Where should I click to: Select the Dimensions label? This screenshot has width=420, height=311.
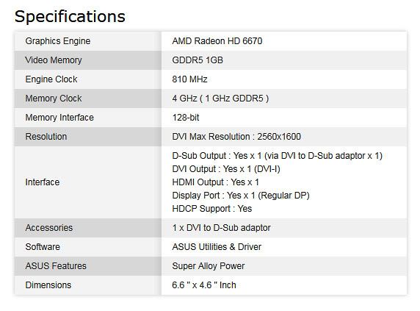48,285
